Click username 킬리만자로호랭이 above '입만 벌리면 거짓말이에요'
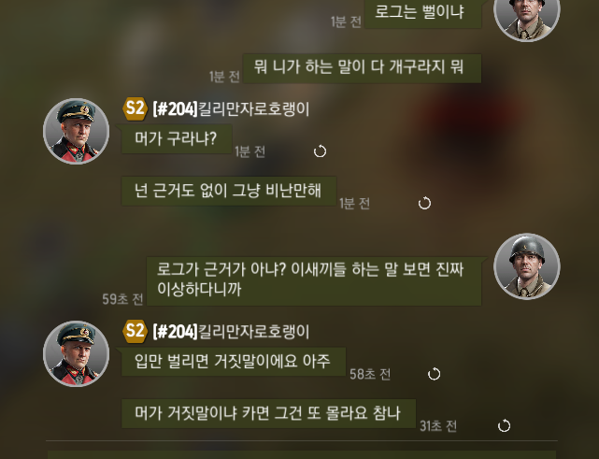The image size is (599, 459). click(253, 331)
